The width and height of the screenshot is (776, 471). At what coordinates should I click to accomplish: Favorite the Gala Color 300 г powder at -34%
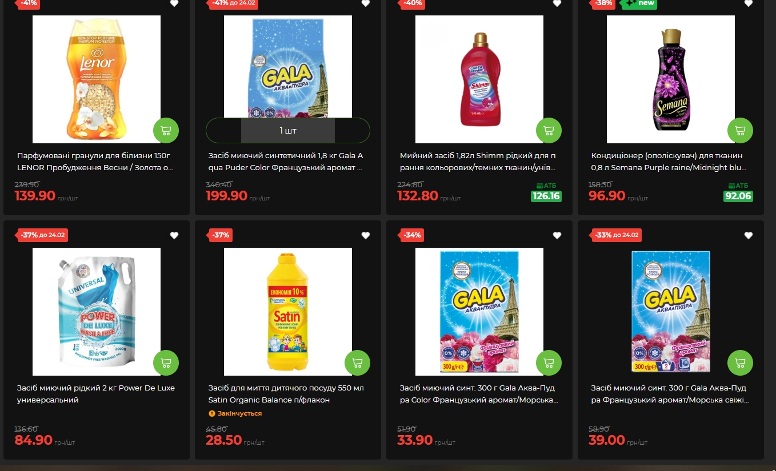(557, 235)
